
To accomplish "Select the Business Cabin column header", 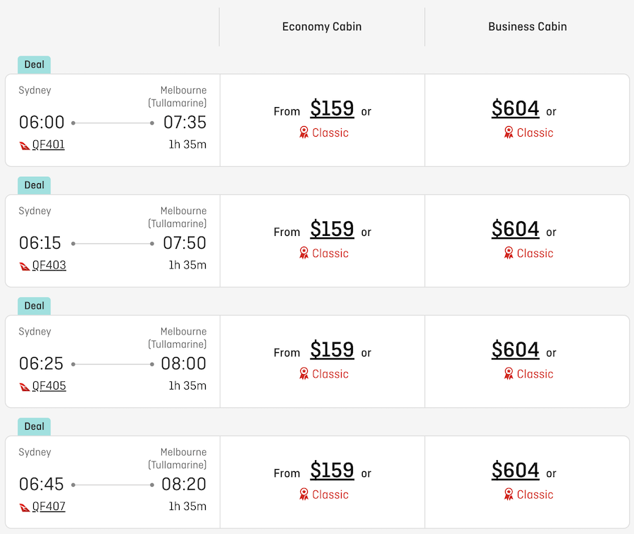I will 527,27.
